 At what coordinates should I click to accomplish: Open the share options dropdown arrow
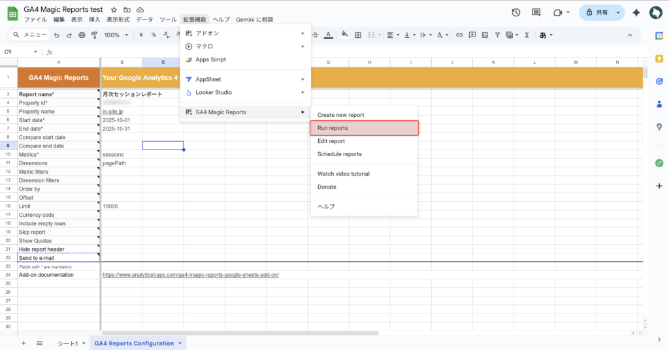(618, 12)
